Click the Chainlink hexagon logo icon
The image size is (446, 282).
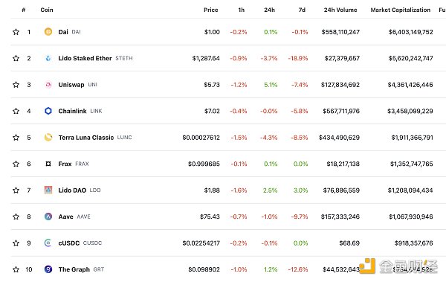48,111
